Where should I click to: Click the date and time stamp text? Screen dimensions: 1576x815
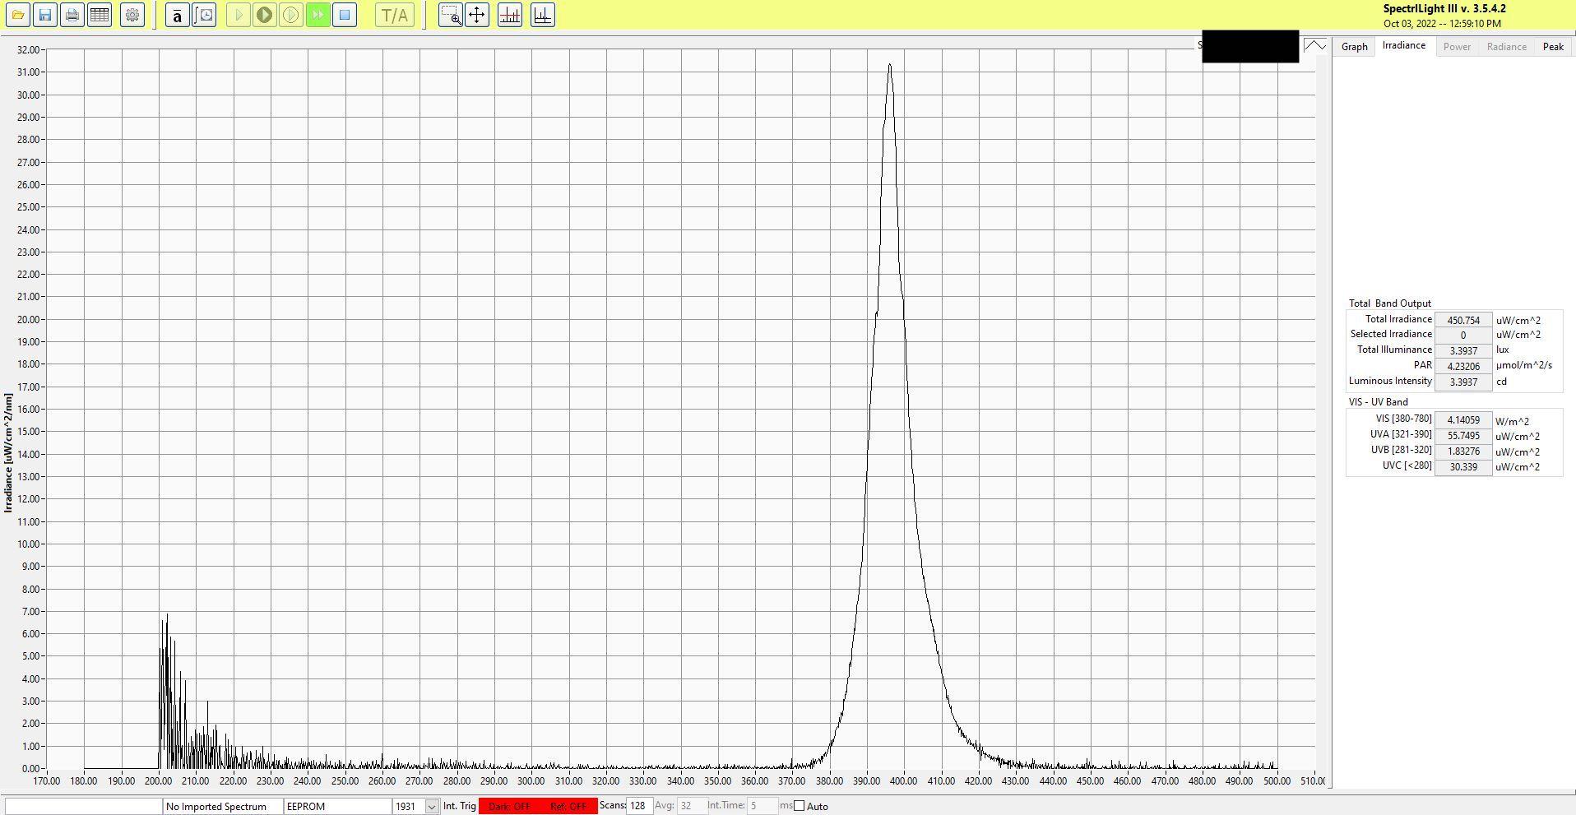(1442, 24)
